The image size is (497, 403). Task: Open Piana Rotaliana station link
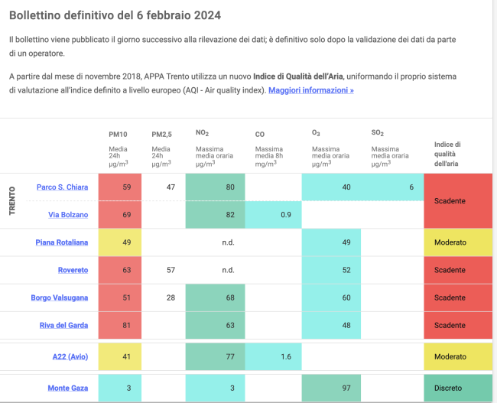point(61,242)
